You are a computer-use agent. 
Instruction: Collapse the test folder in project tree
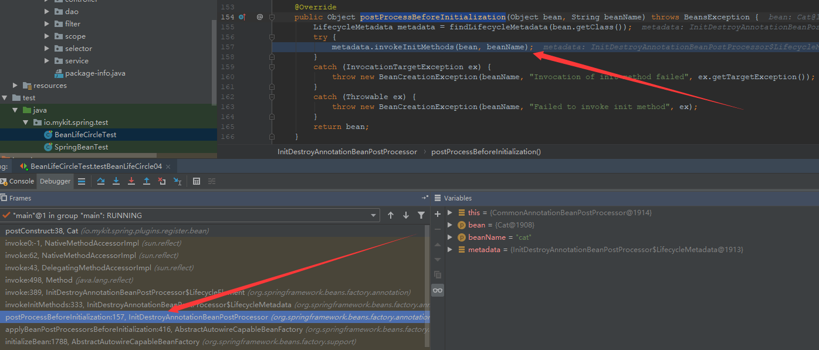(5, 98)
